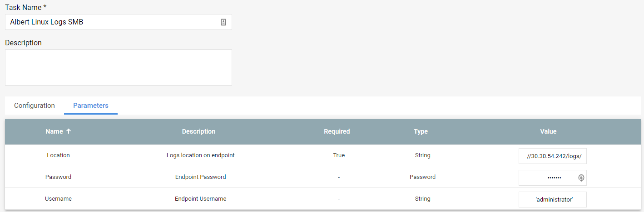Edit the Location value field
The width and height of the screenshot is (644, 212).
point(553,156)
